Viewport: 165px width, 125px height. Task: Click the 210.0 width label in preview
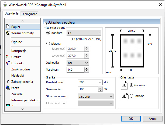point(132,31)
